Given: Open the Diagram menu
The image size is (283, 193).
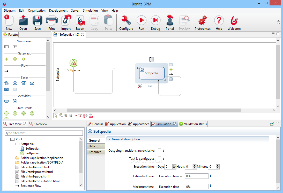Looking at the screenshot, I should click(x=10, y=10).
